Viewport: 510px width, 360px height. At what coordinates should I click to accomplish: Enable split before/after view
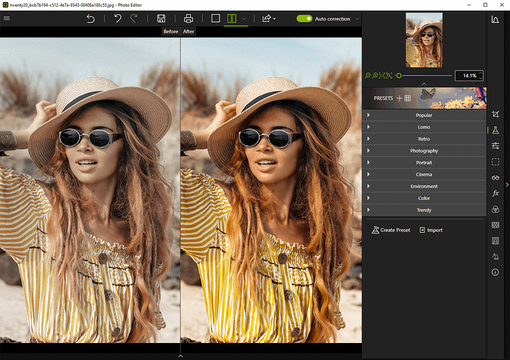tap(232, 19)
